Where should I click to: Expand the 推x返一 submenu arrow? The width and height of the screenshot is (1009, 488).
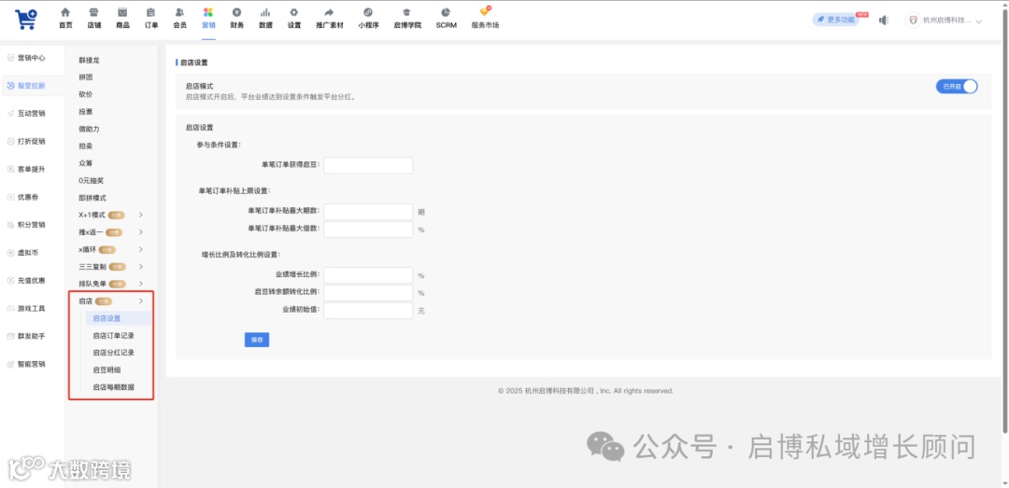[140, 232]
